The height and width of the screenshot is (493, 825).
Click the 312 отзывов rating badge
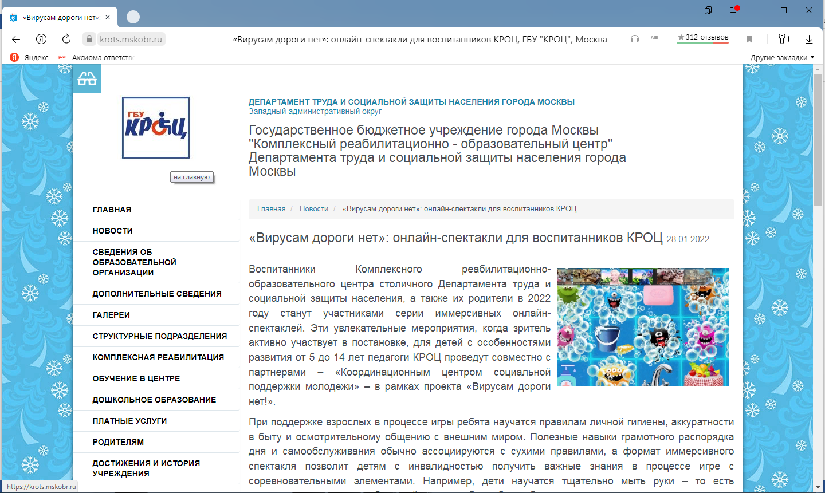pyautogui.click(x=703, y=38)
